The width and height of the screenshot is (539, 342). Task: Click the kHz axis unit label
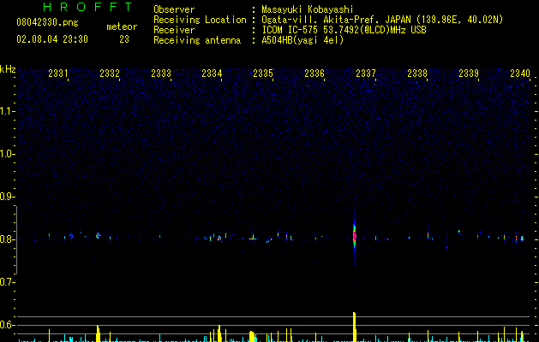point(8,69)
